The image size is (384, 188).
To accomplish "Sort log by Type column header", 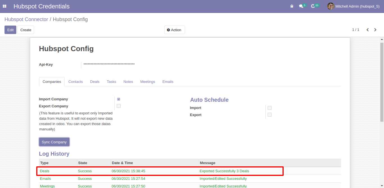I will [x=58, y=163].
